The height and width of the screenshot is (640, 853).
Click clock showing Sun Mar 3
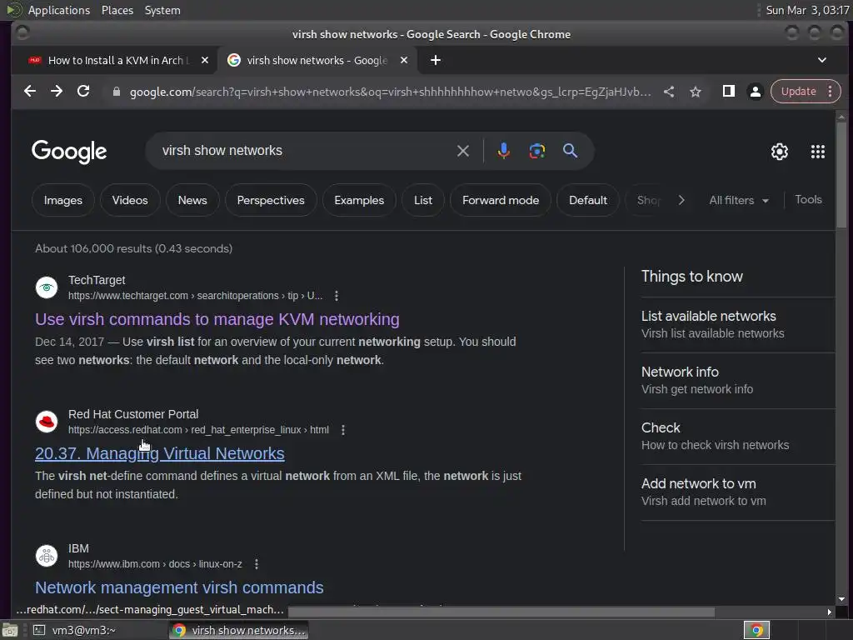(x=807, y=10)
